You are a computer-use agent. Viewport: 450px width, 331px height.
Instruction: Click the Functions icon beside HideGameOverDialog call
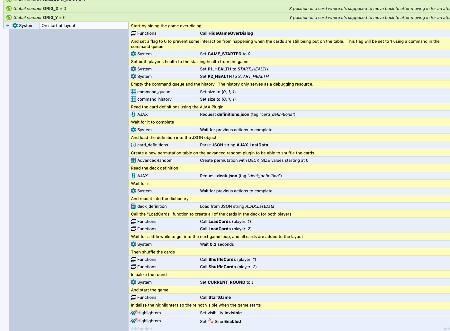coord(133,33)
